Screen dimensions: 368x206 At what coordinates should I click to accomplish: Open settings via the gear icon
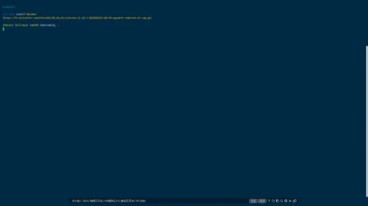click(x=286, y=201)
